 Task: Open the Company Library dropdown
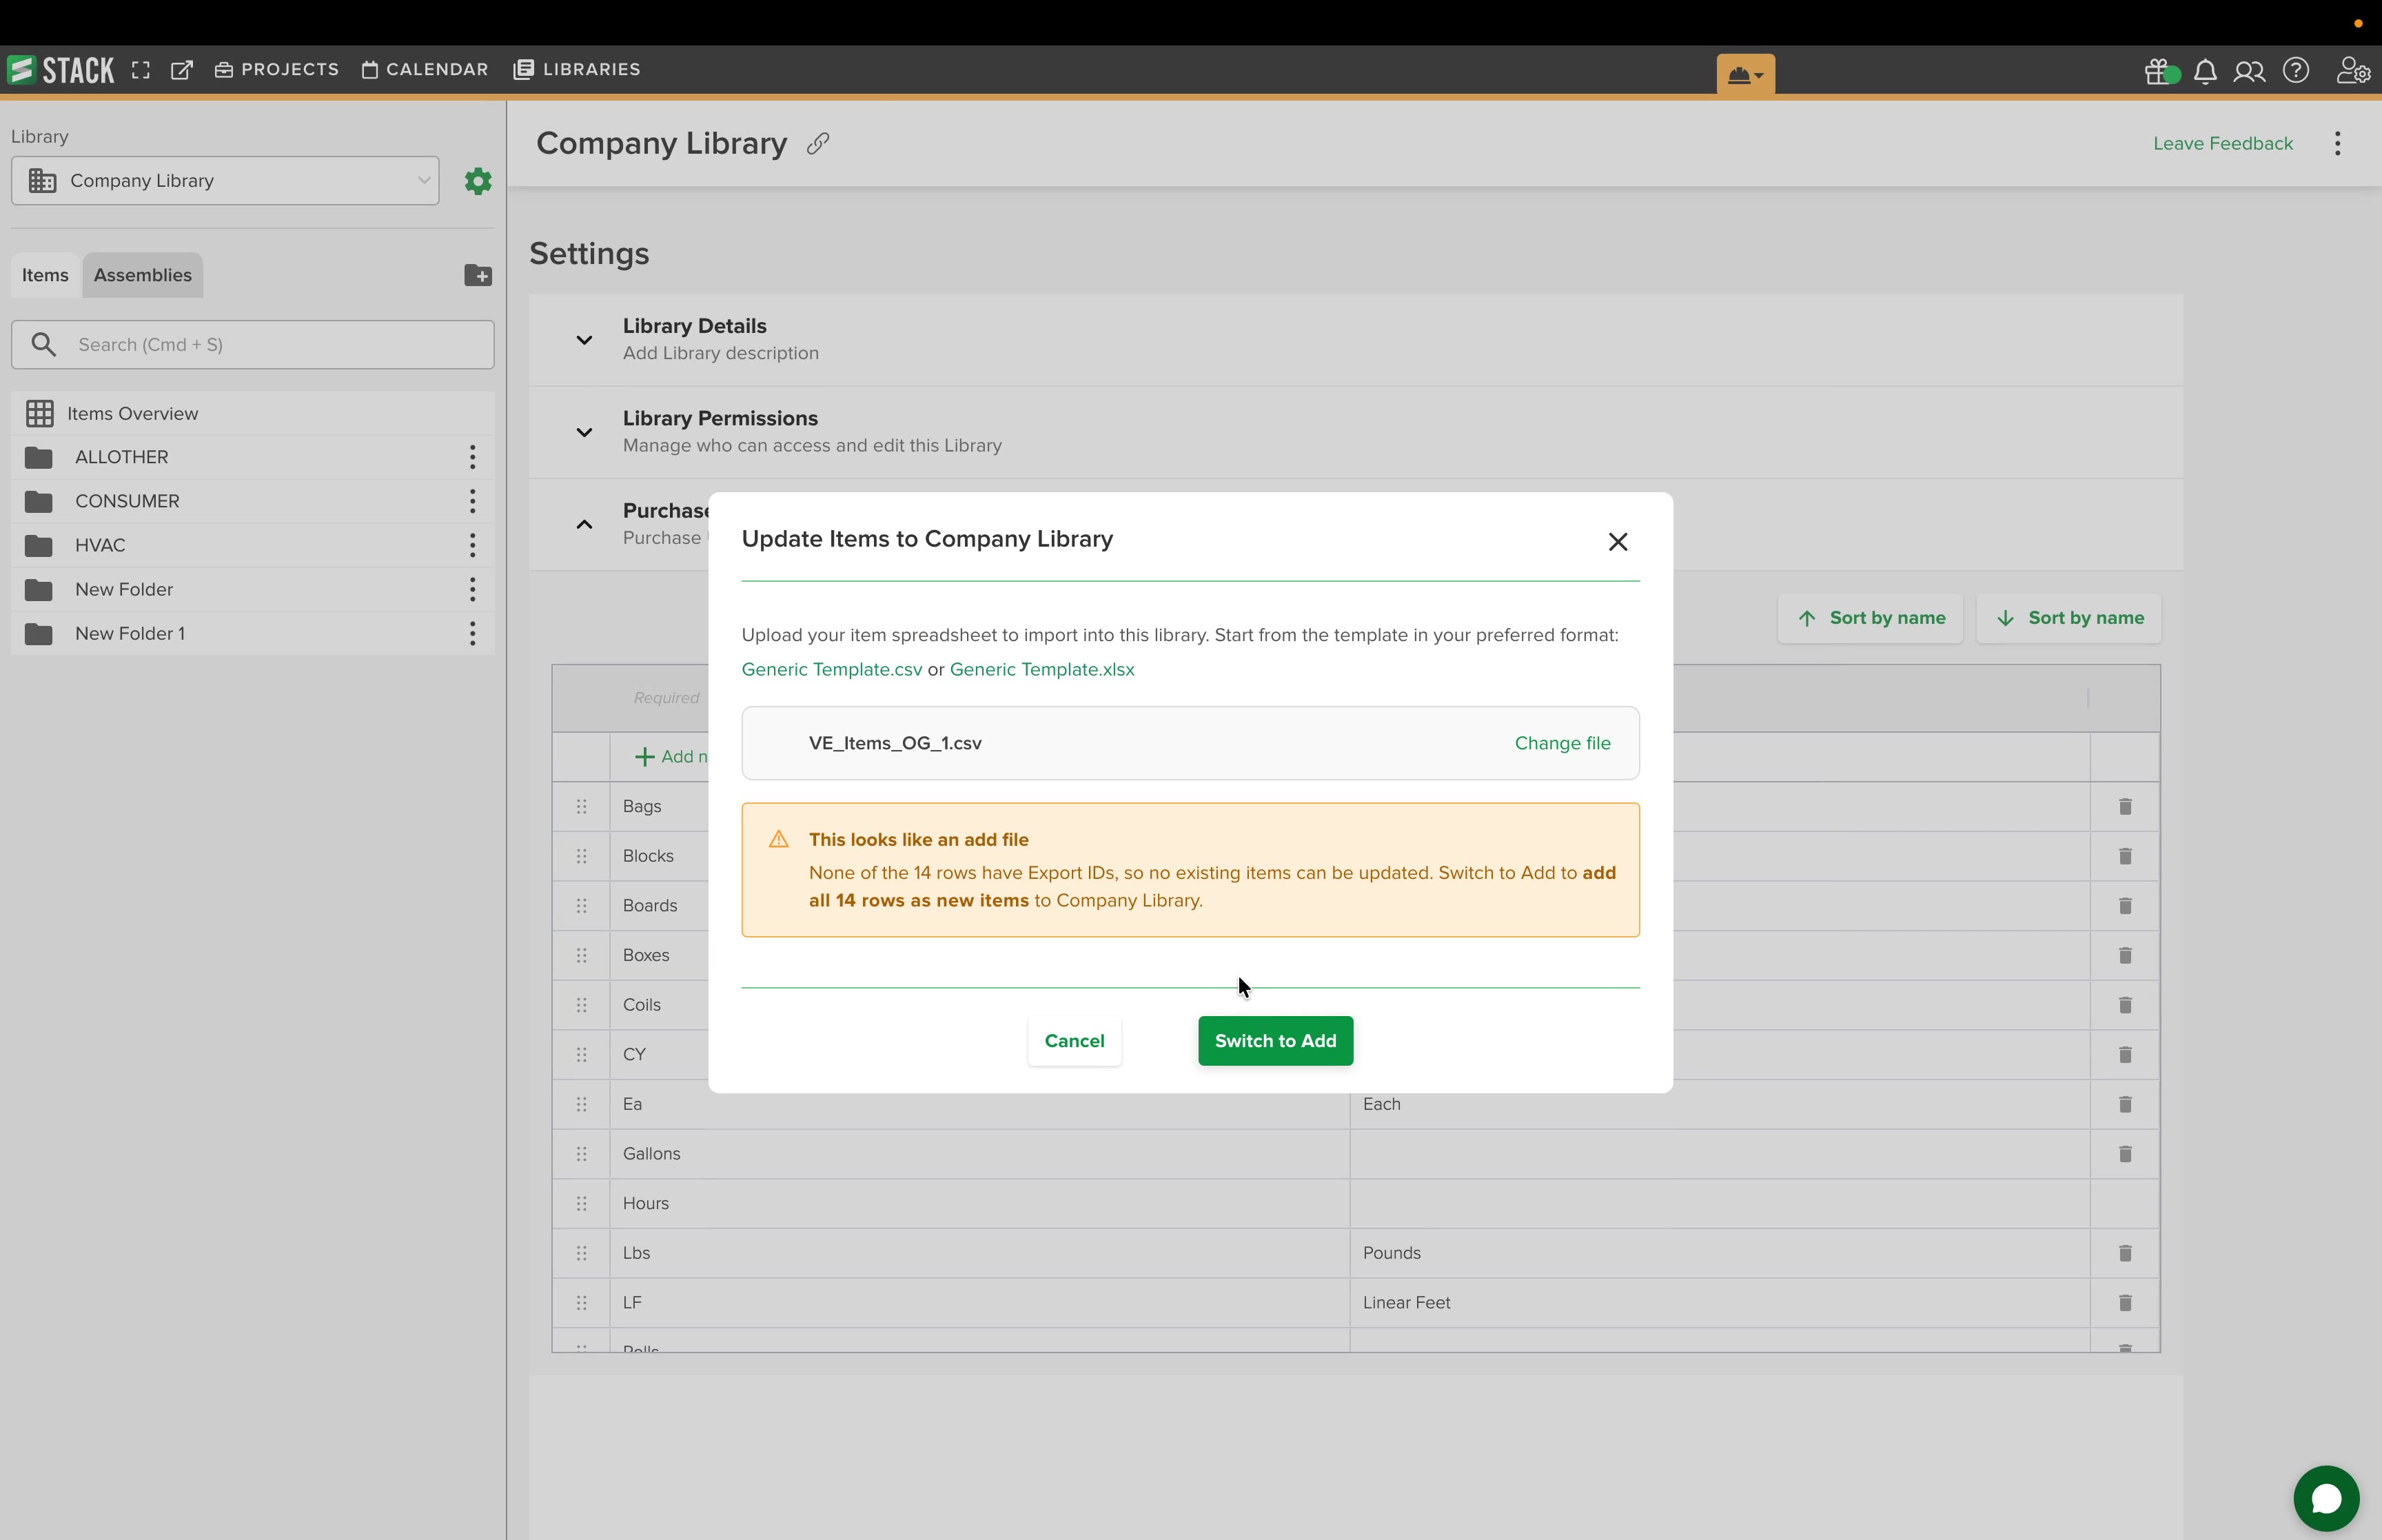(225, 181)
